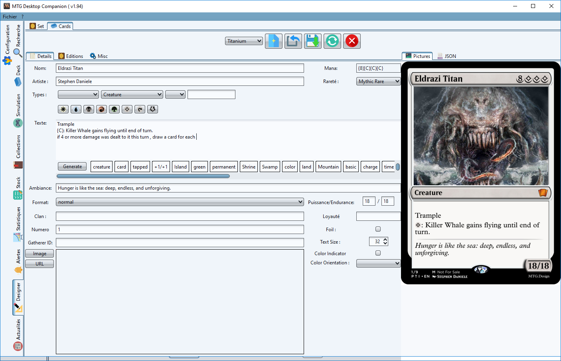Viewport: 561px width, 361px height.
Task: Open the Configuration sidebar tab
Action: [7, 45]
